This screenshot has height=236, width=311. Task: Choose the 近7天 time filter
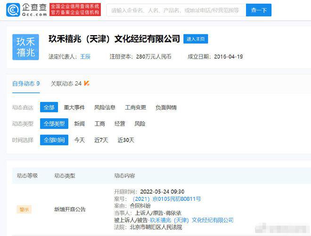(x=101, y=140)
